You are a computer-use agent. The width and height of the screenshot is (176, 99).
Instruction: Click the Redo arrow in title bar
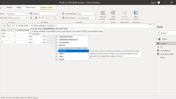click(x=7, y=2)
